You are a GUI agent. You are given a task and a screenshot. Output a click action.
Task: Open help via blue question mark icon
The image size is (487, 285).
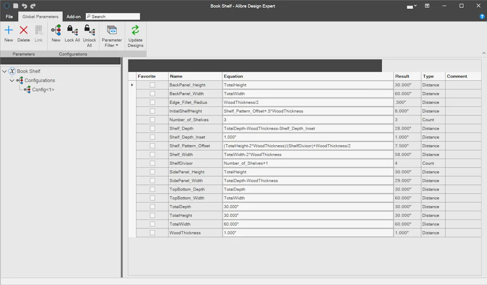[482, 17]
